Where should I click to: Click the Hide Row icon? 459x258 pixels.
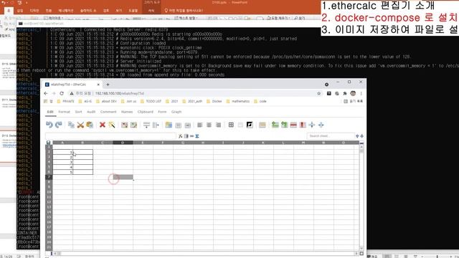pyautogui.click(x=312, y=125)
